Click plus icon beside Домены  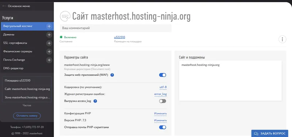pyautogui.click(x=49, y=35)
